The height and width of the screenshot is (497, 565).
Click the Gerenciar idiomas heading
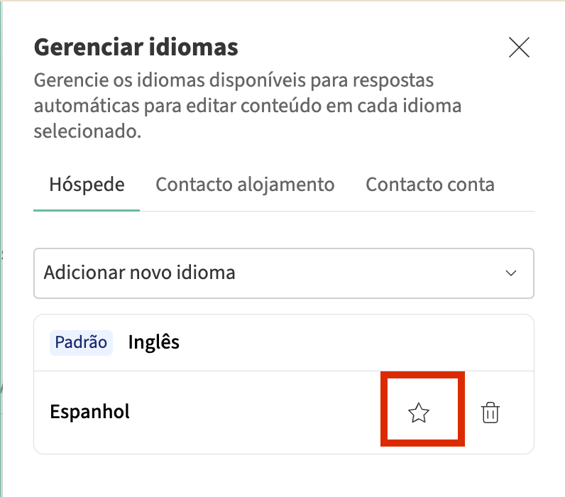pyautogui.click(x=136, y=48)
